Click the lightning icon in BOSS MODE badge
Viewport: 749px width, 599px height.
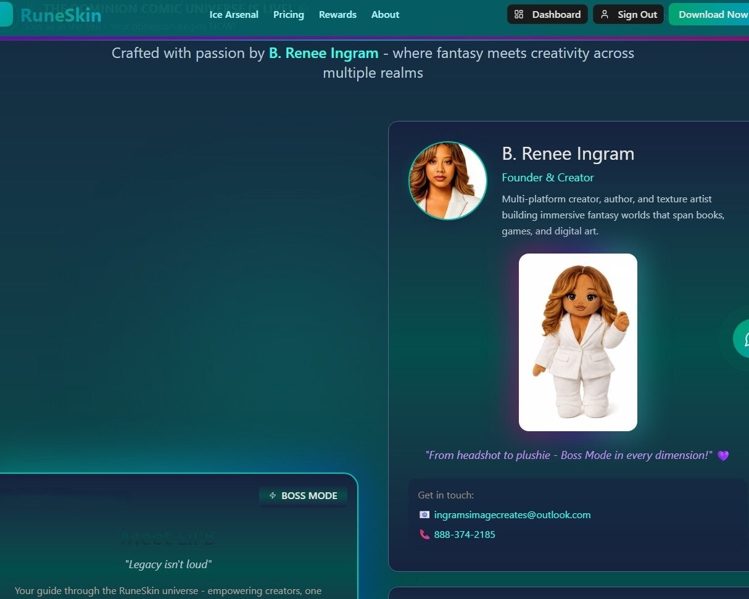click(x=273, y=496)
